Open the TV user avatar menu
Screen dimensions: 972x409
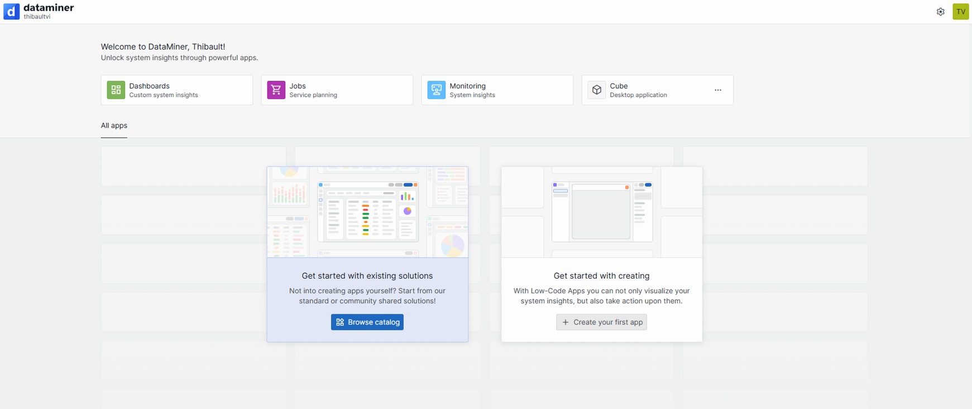point(961,12)
